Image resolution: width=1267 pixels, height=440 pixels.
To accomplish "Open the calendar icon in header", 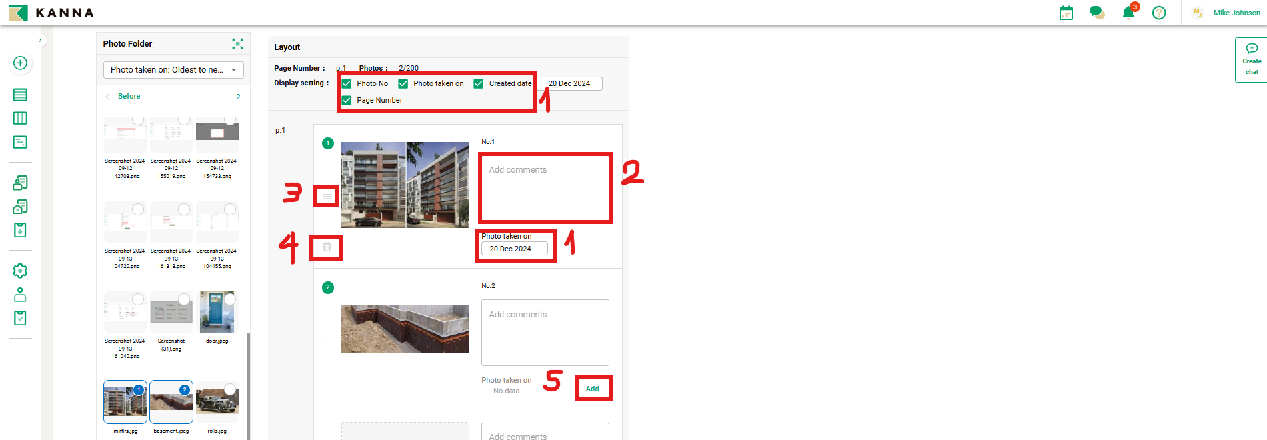I will pyautogui.click(x=1066, y=13).
